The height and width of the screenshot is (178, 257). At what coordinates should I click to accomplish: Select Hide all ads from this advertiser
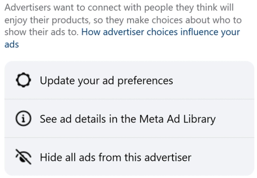[x=129, y=157]
